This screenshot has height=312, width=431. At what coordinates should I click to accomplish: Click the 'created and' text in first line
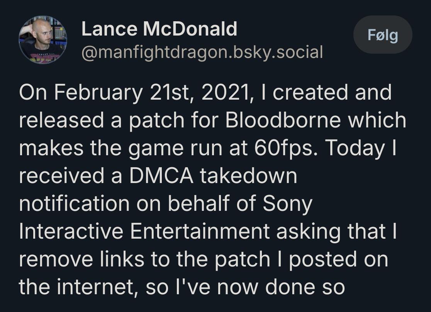[x=332, y=92]
